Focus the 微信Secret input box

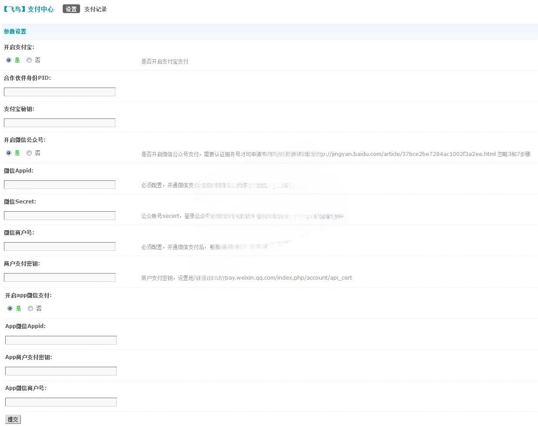(60, 216)
